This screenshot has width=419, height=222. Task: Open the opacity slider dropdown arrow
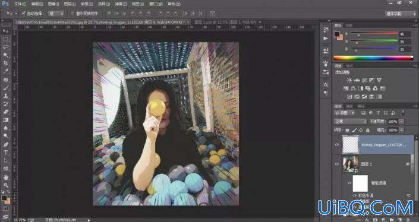click(x=401, y=122)
